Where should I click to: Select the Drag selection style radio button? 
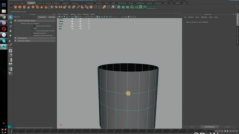(x=32, y=28)
